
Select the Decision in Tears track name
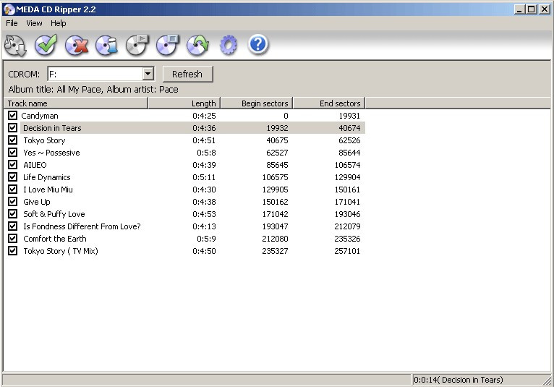click(x=52, y=128)
